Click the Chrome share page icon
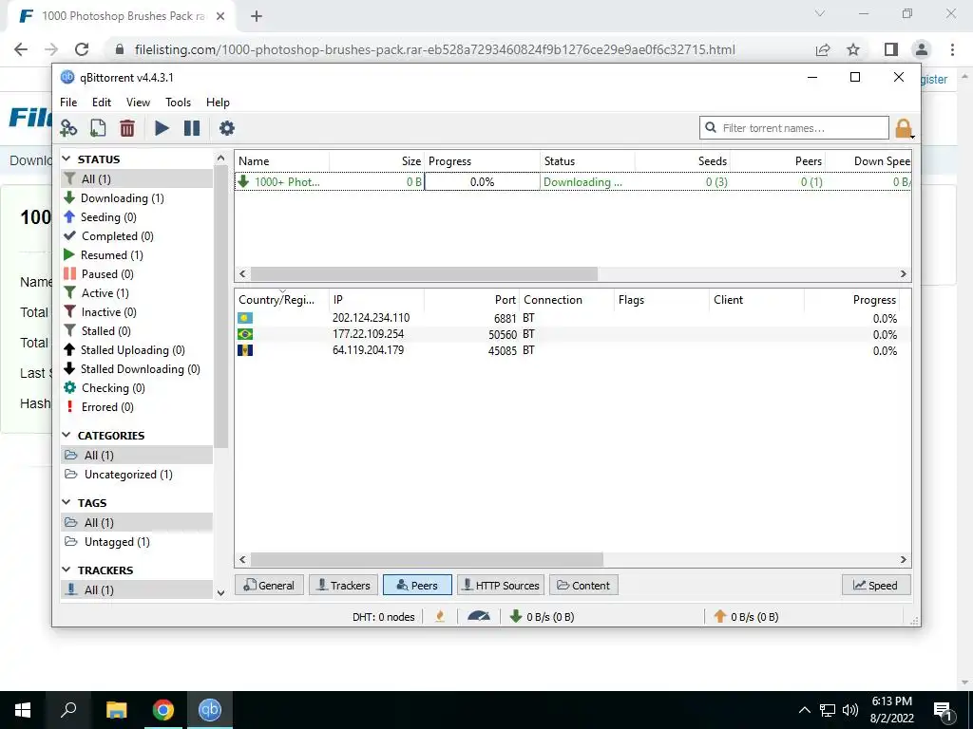This screenshot has width=973, height=729. (x=823, y=49)
